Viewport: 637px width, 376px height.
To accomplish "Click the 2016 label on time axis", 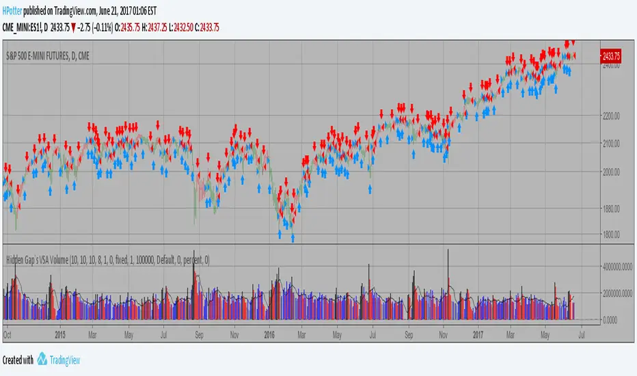I will pyautogui.click(x=269, y=335).
